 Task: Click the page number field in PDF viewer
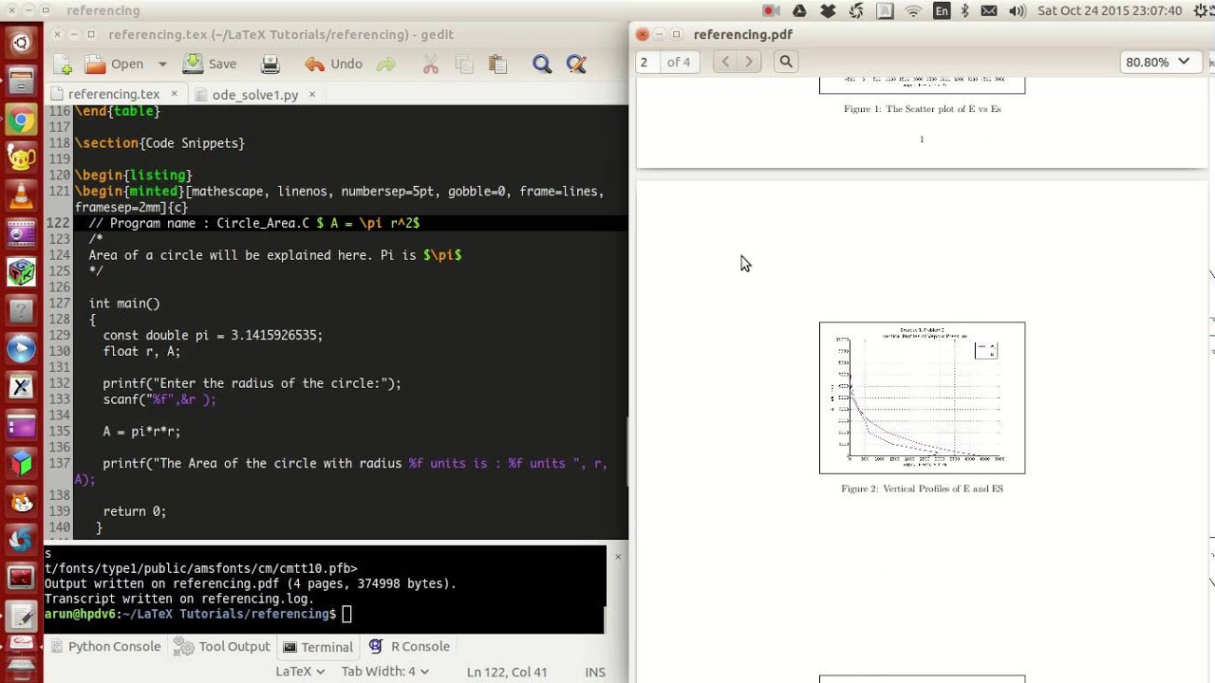[646, 62]
